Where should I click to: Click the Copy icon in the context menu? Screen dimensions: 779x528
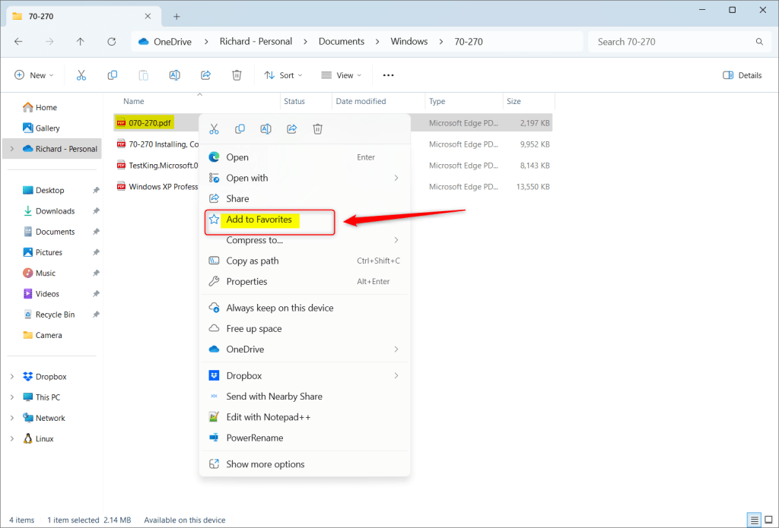240,128
